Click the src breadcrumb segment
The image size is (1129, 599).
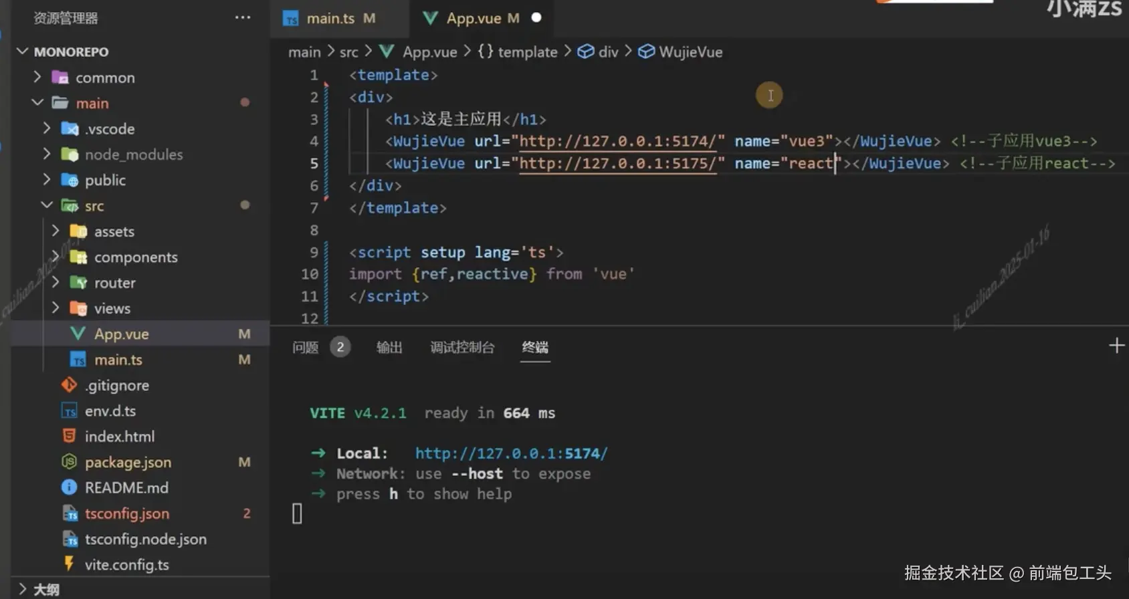point(348,51)
